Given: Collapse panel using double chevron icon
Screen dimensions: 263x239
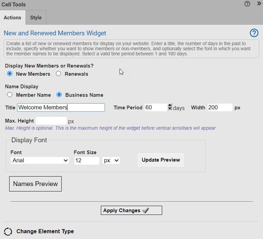Looking at the screenshot, I should pos(259,4).
